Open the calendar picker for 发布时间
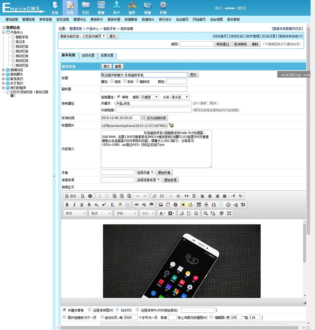 [142, 118]
